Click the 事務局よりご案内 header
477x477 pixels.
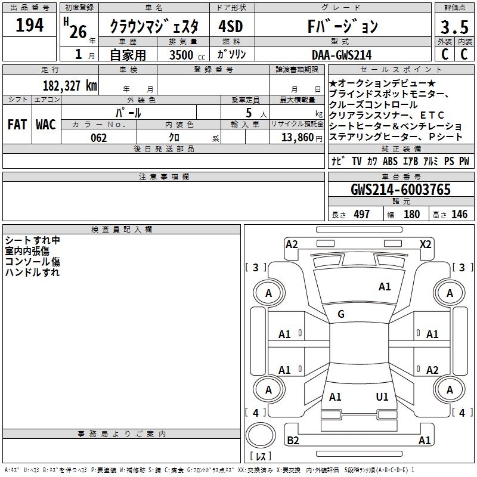tap(122, 434)
